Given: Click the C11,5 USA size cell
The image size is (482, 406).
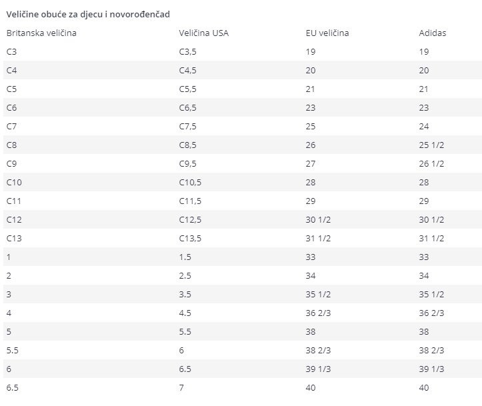Looking at the screenshot, I should pos(190,201).
